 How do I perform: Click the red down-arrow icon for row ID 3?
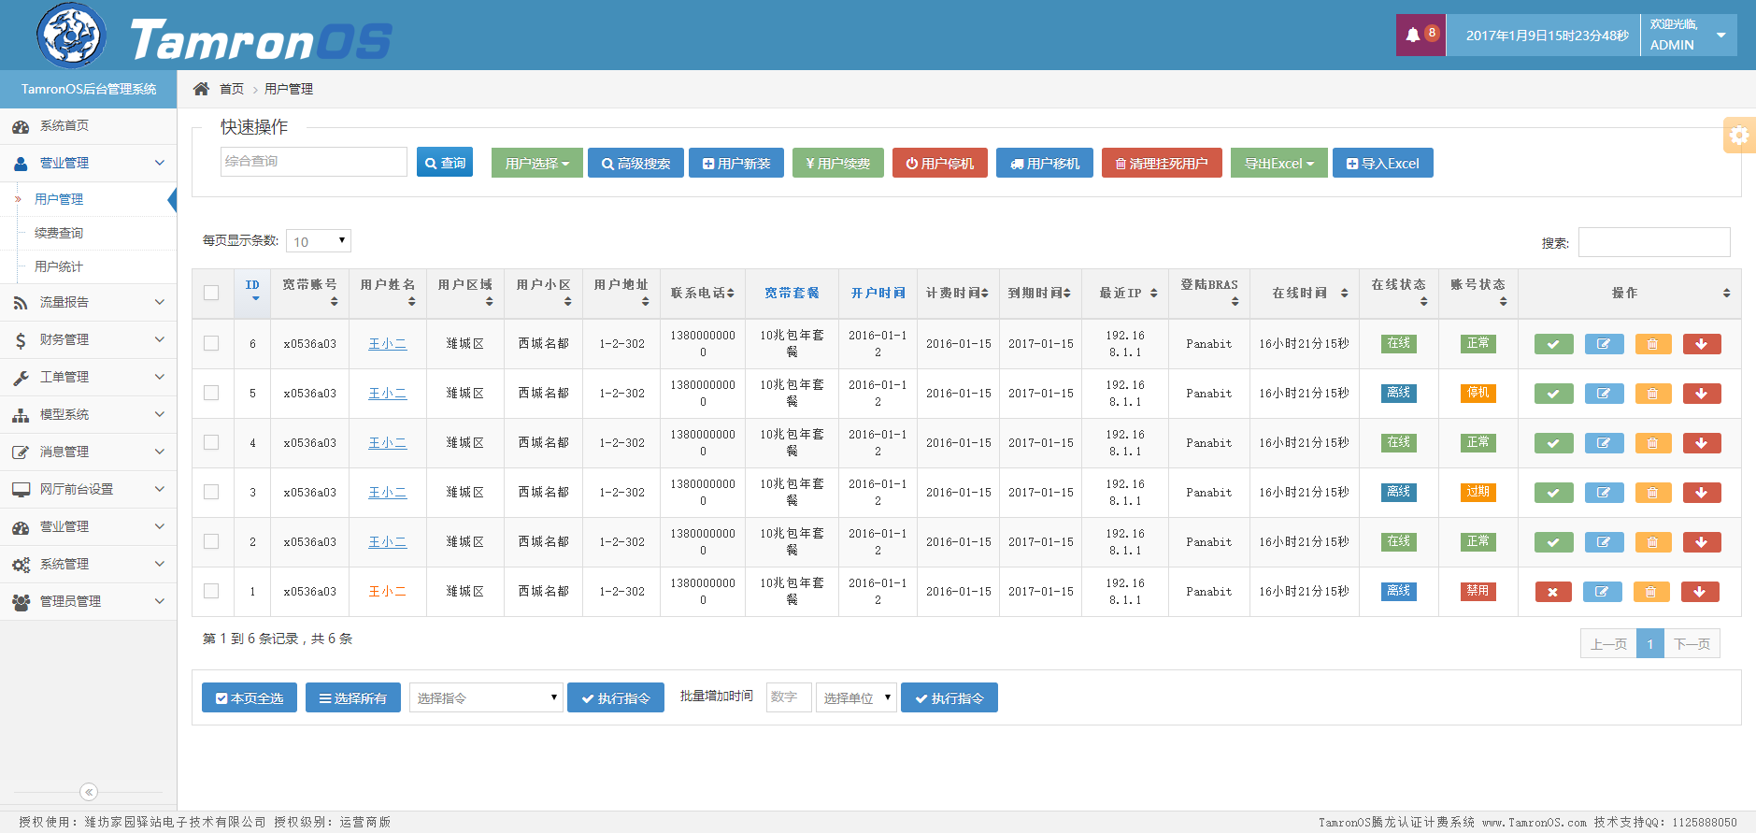point(1701,493)
